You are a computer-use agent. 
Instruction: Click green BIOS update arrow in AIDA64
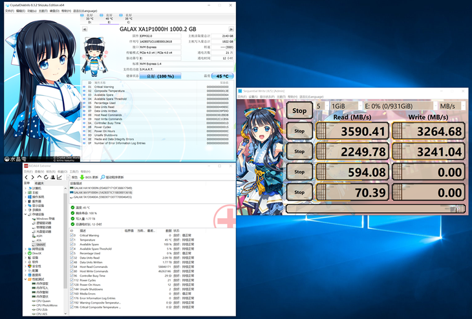(81, 177)
